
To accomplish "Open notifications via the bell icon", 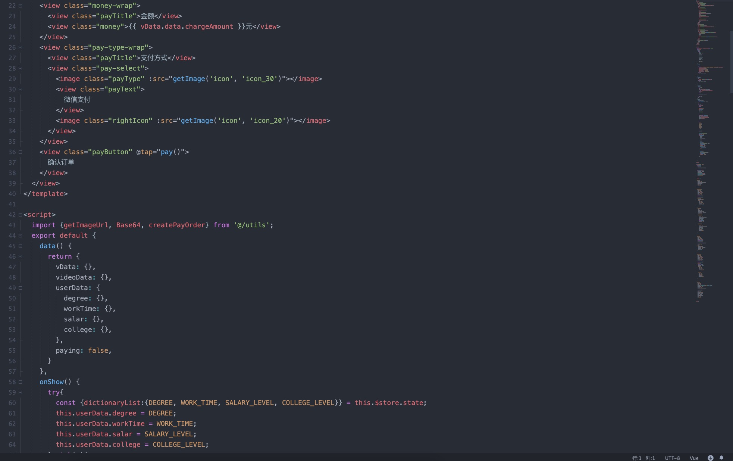I will click(721, 458).
